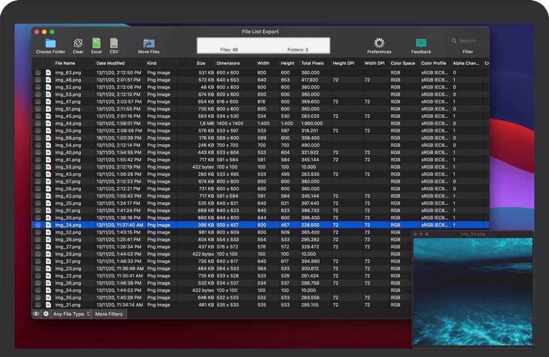Viewport: 549px width, 357px height.
Task: Toggle the eye preview icon
Action: (37, 314)
